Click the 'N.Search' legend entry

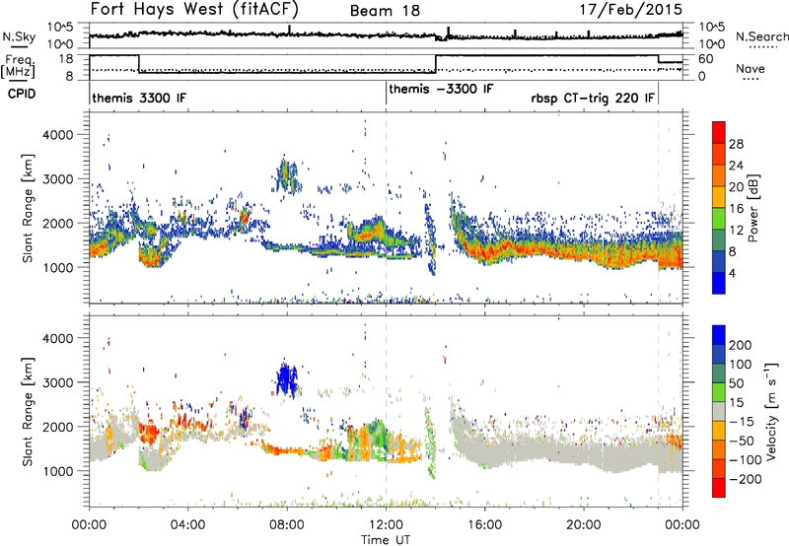click(763, 35)
